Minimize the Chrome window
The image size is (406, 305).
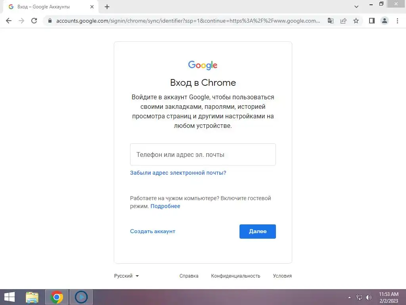tap(371, 4)
